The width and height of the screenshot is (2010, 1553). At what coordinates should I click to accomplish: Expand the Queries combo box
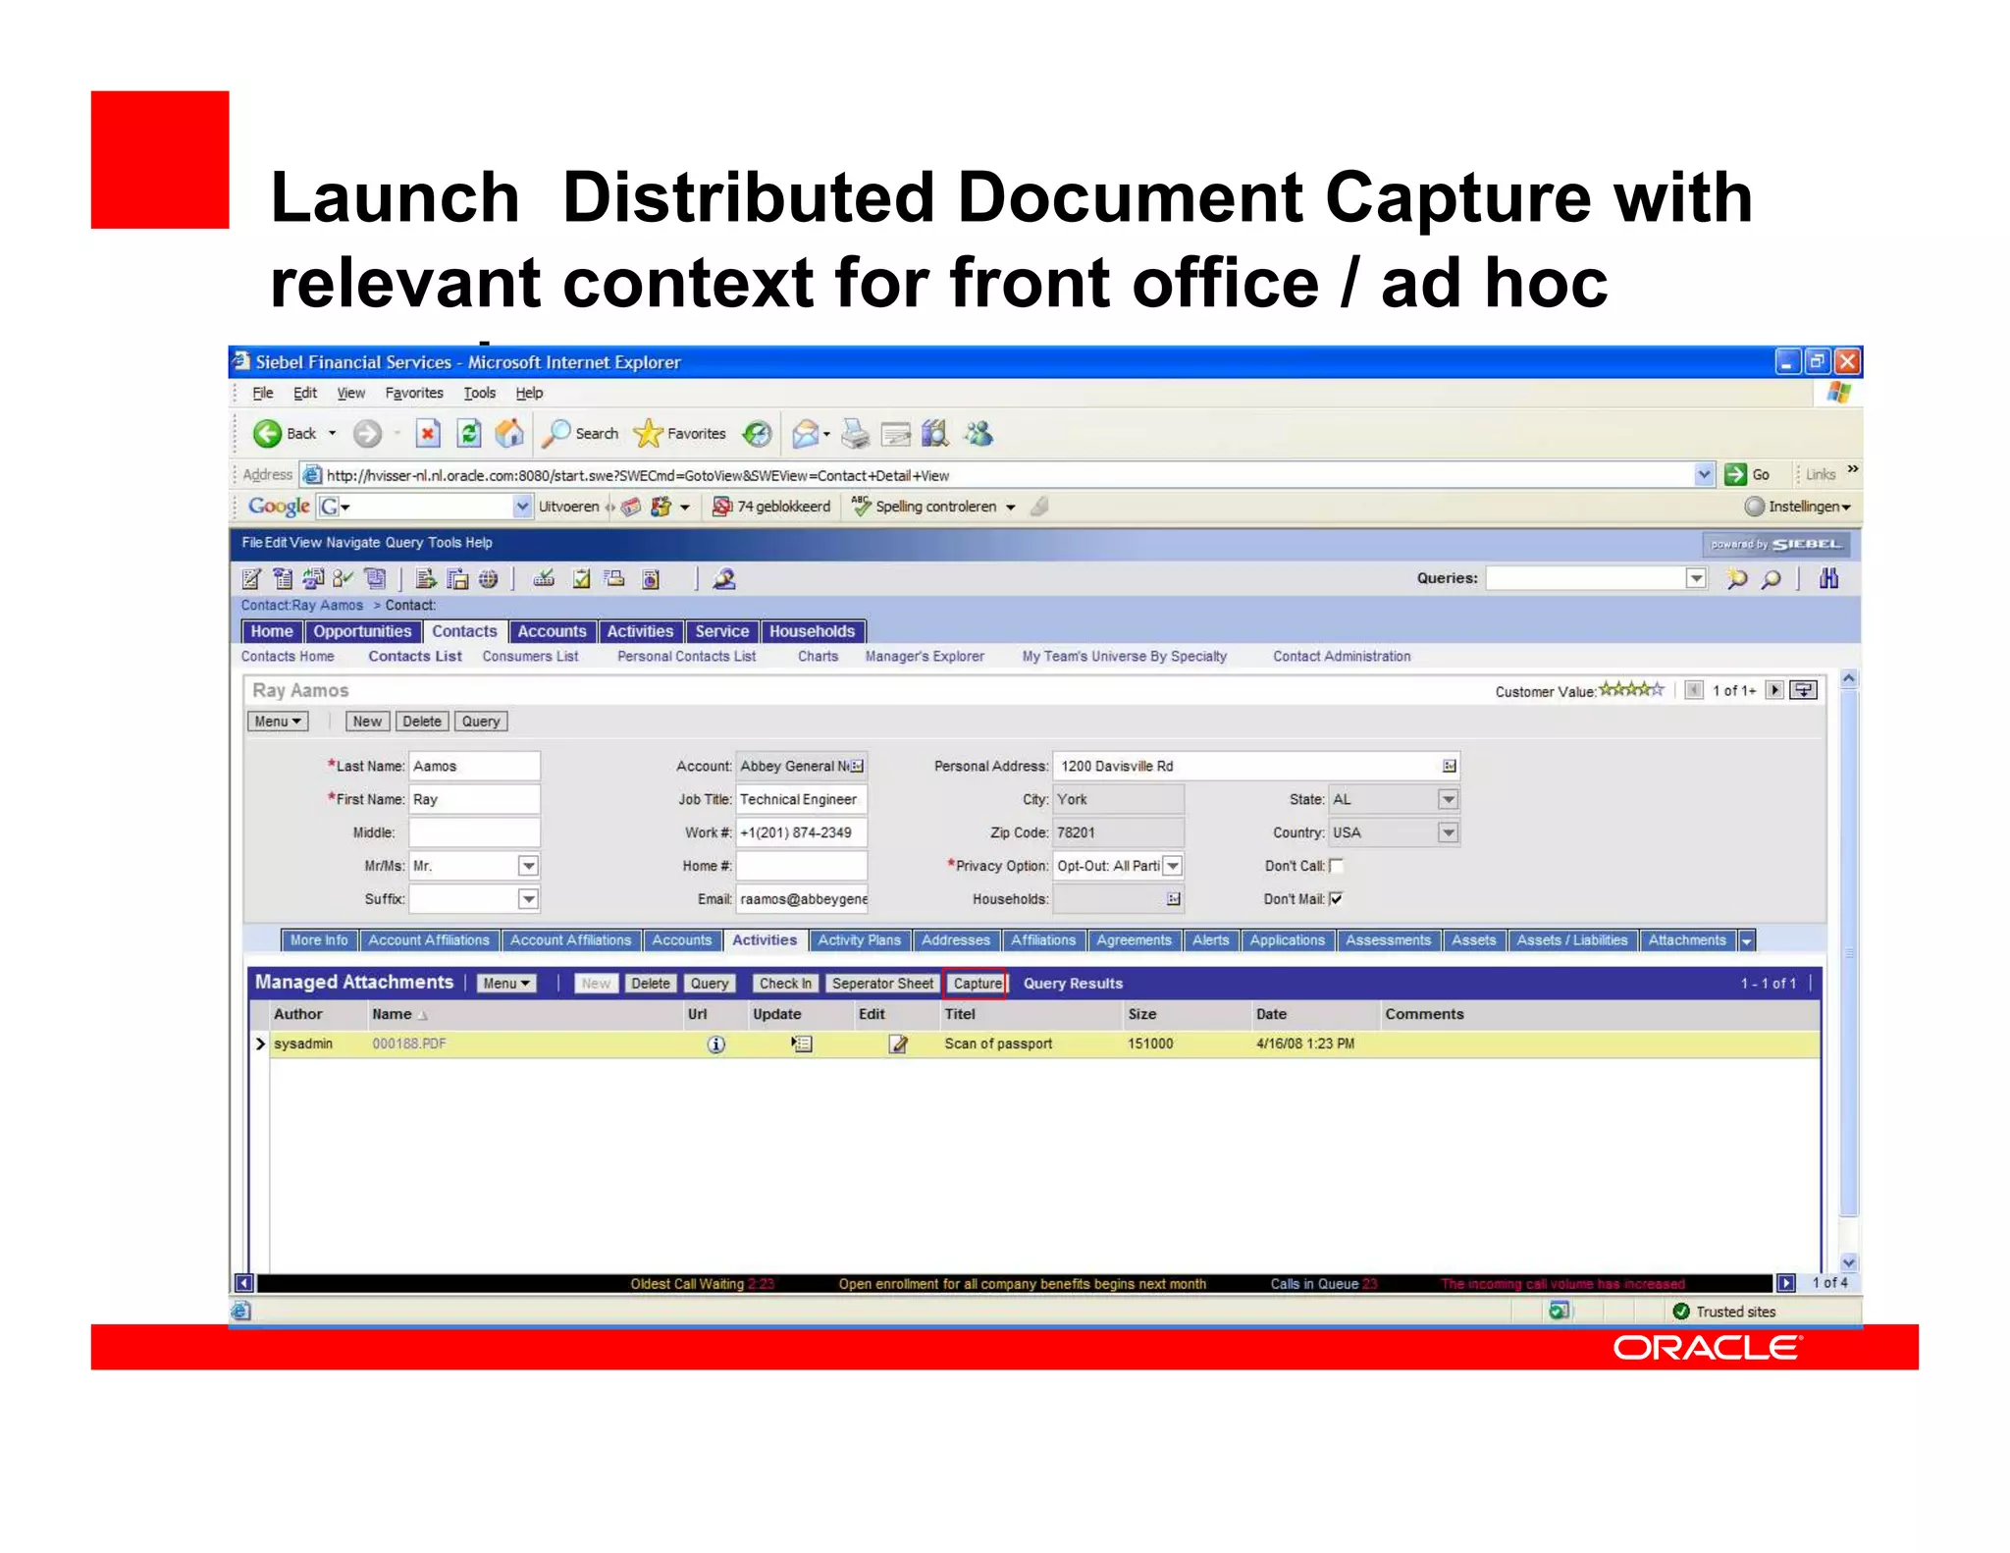[x=1696, y=578]
